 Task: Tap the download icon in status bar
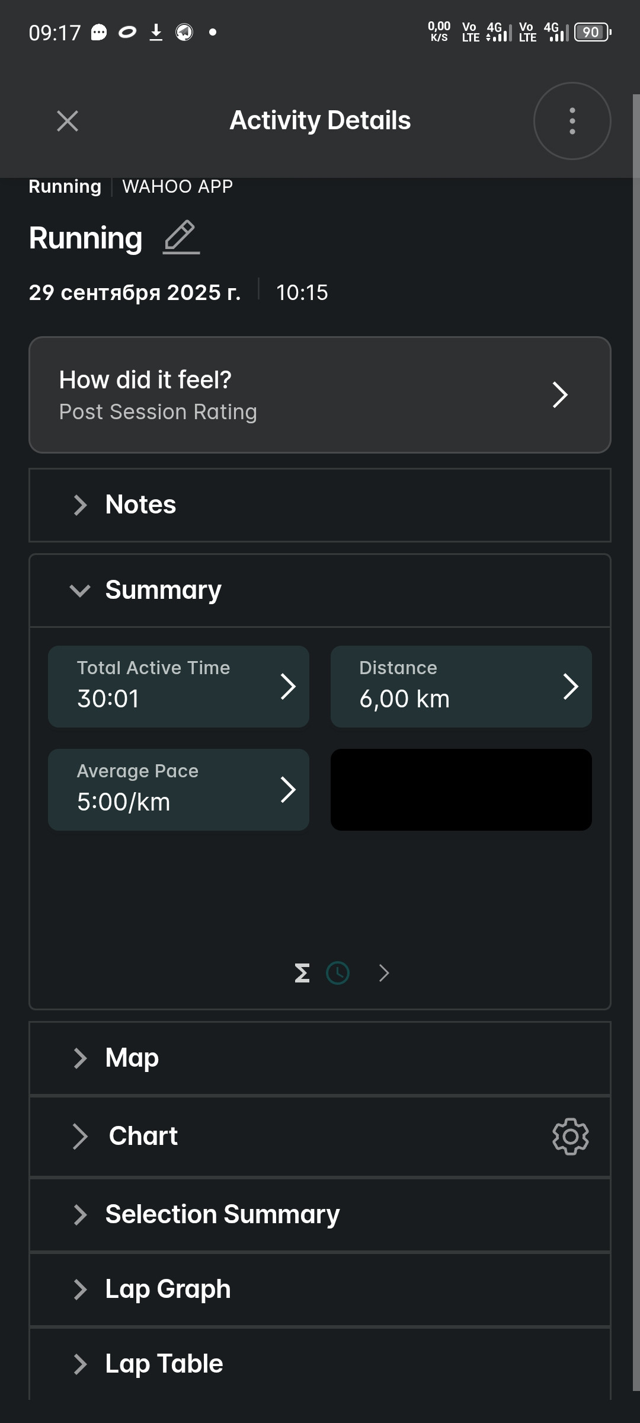(x=156, y=32)
